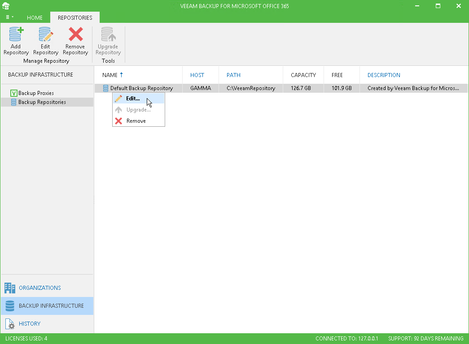The height and width of the screenshot is (344, 469).
Task: Select Backup Repositories tree node
Action: 42,102
